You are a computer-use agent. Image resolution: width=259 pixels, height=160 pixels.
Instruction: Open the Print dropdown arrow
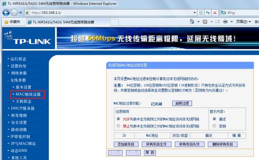[231, 22]
